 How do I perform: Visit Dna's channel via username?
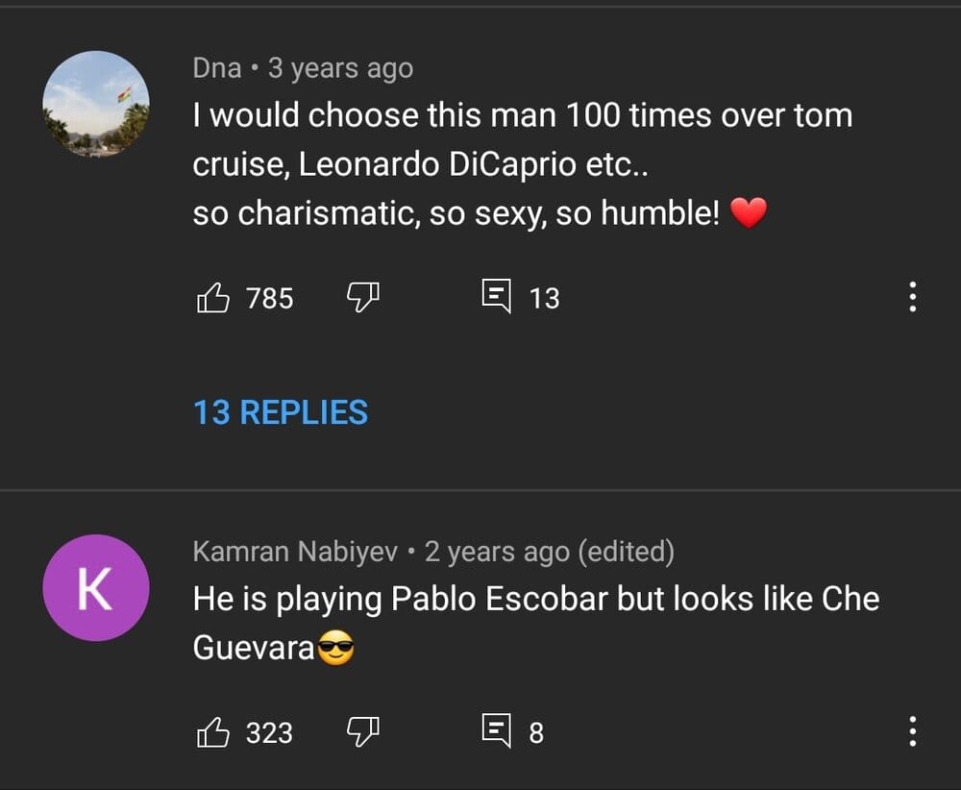click(217, 68)
